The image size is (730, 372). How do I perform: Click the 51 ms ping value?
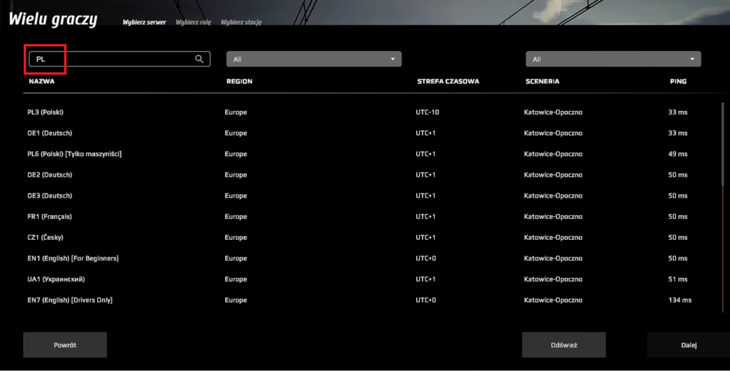tap(678, 279)
